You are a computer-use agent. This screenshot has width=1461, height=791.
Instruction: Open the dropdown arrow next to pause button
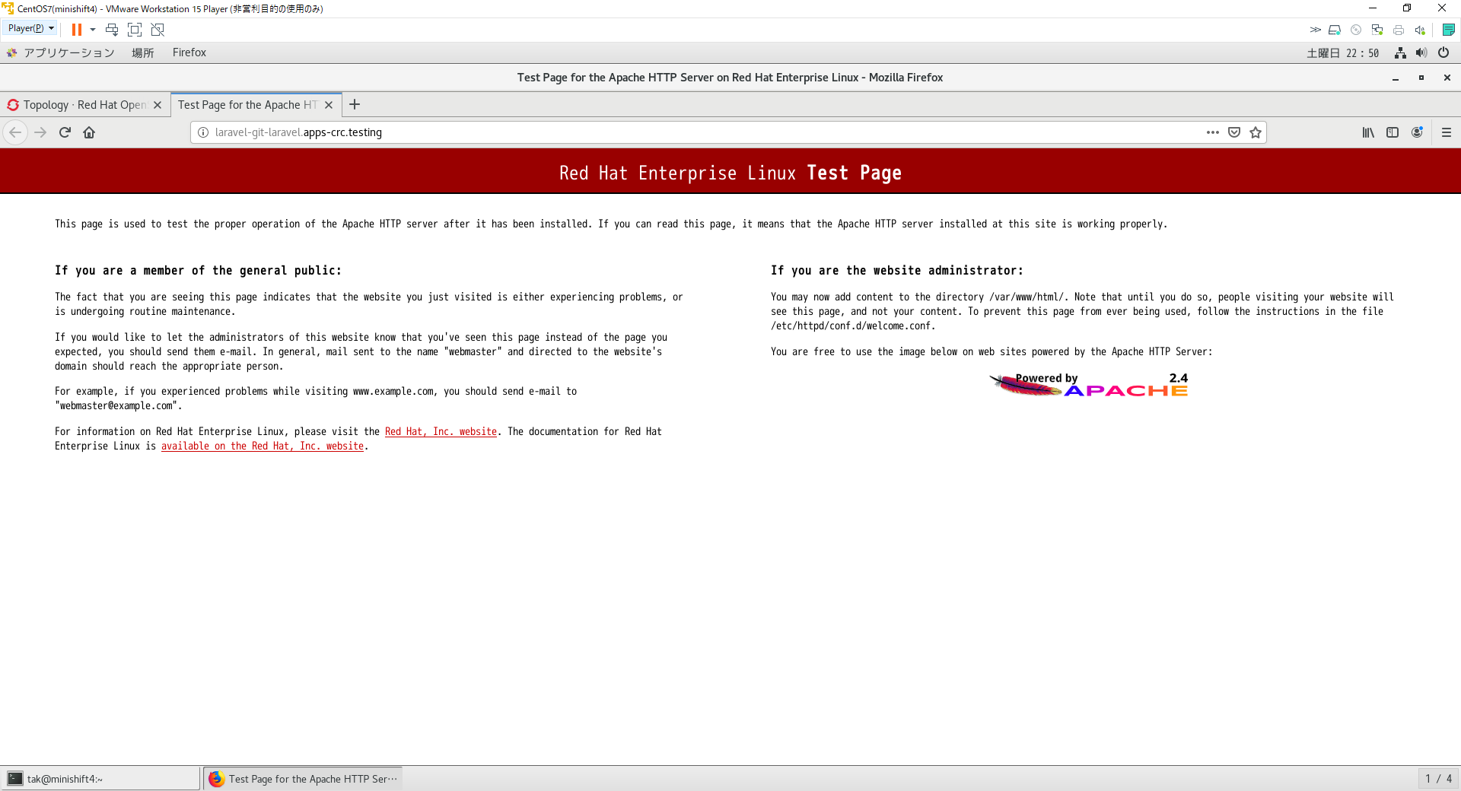pyautogui.click(x=93, y=30)
